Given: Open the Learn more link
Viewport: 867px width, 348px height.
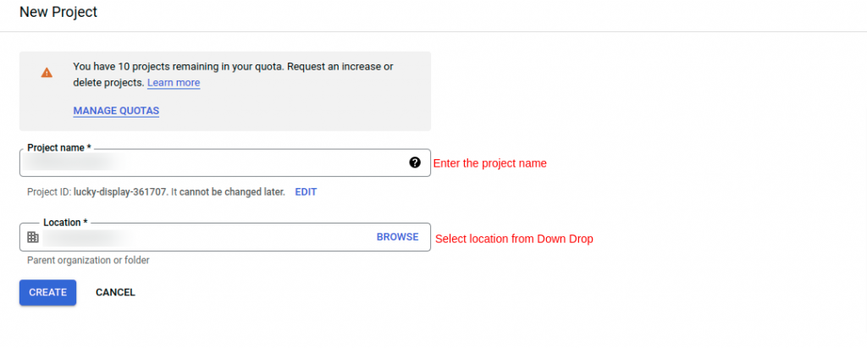Looking at the screenshot, I should pyautogui.click(x=174, y=82).
